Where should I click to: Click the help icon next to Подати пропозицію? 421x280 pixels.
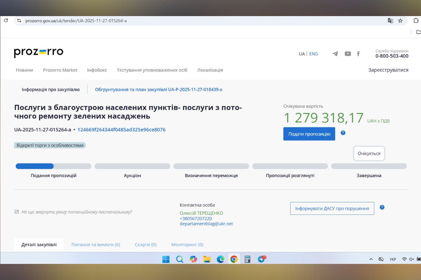(343, 133)
